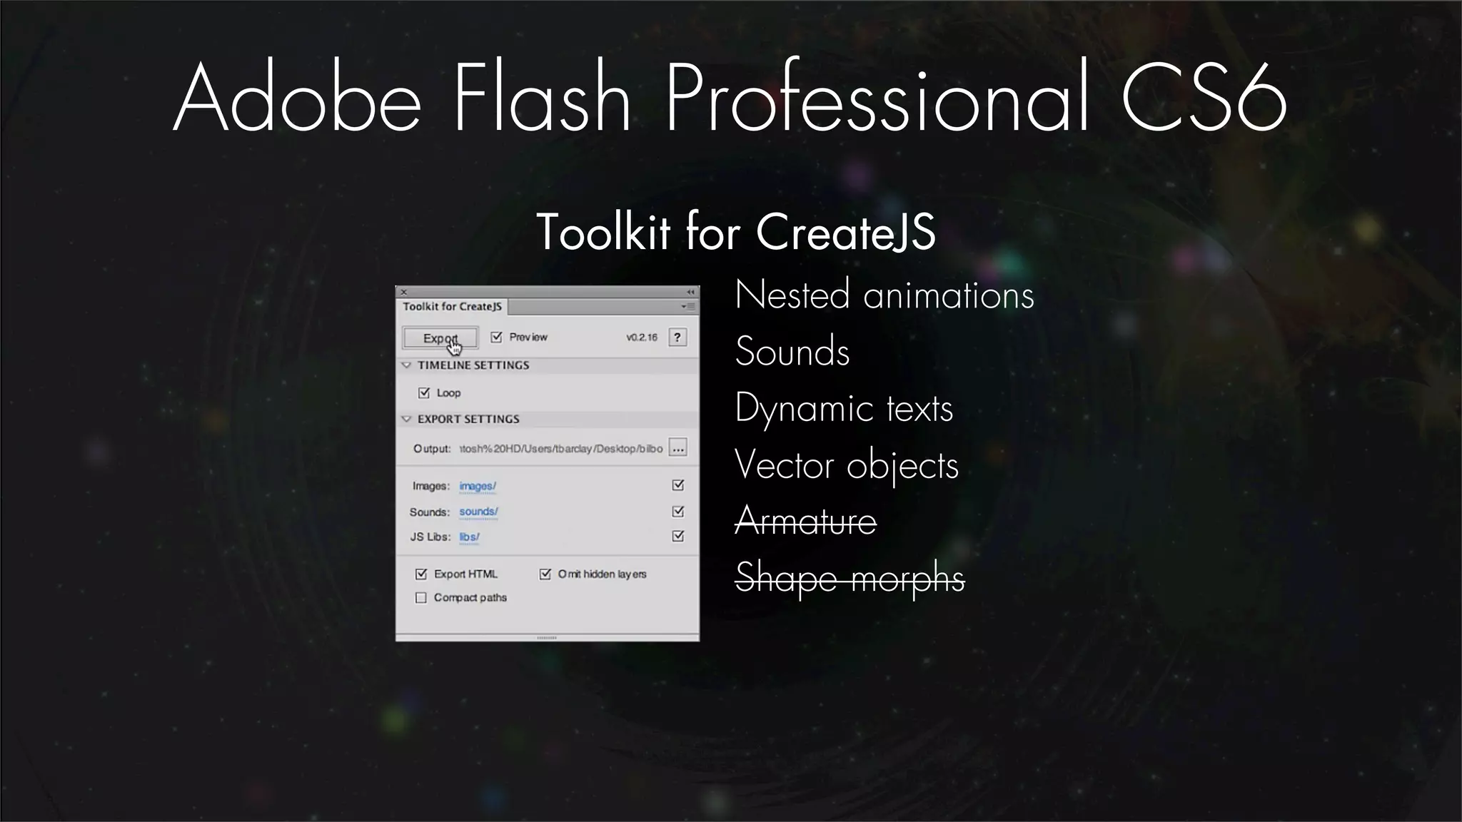Click the 'Toolkit for CreateJS' slide heading
Viewport: 1462px width, 822px height.
pos(735,232)
